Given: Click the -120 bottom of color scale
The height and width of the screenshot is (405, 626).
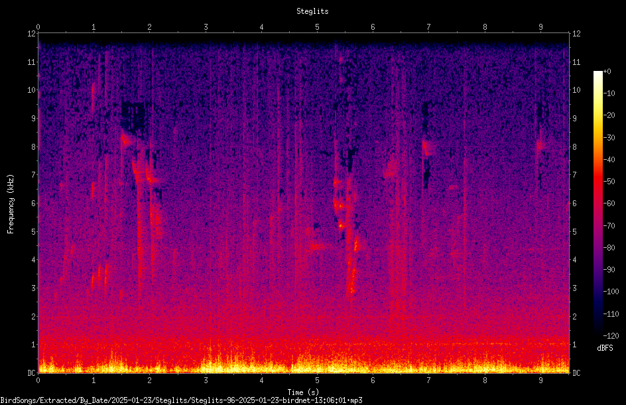Looking at the screenshot, I should click(x=611, y=335).
